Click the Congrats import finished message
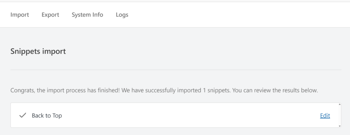Viewport: 350px width, 135px height. 164,90
